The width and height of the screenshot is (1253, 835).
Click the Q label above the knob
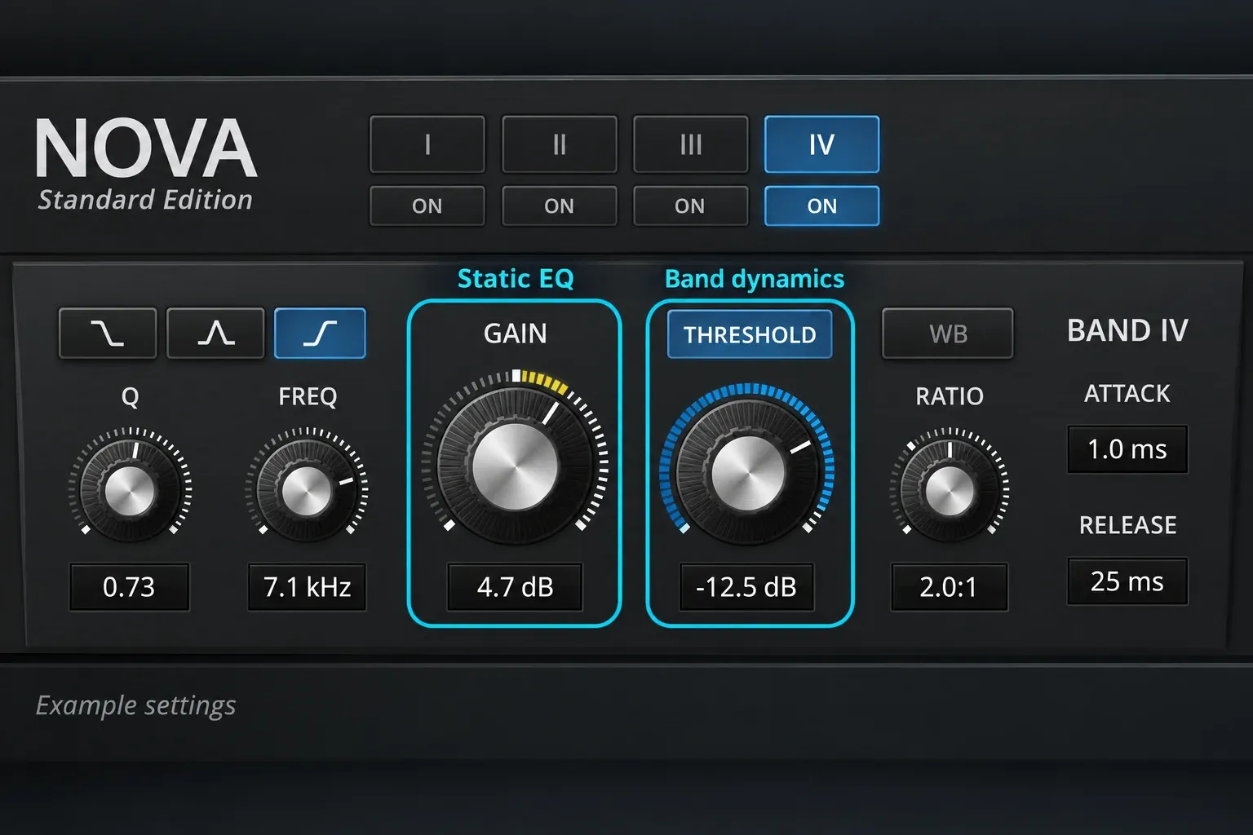[130, 397]
